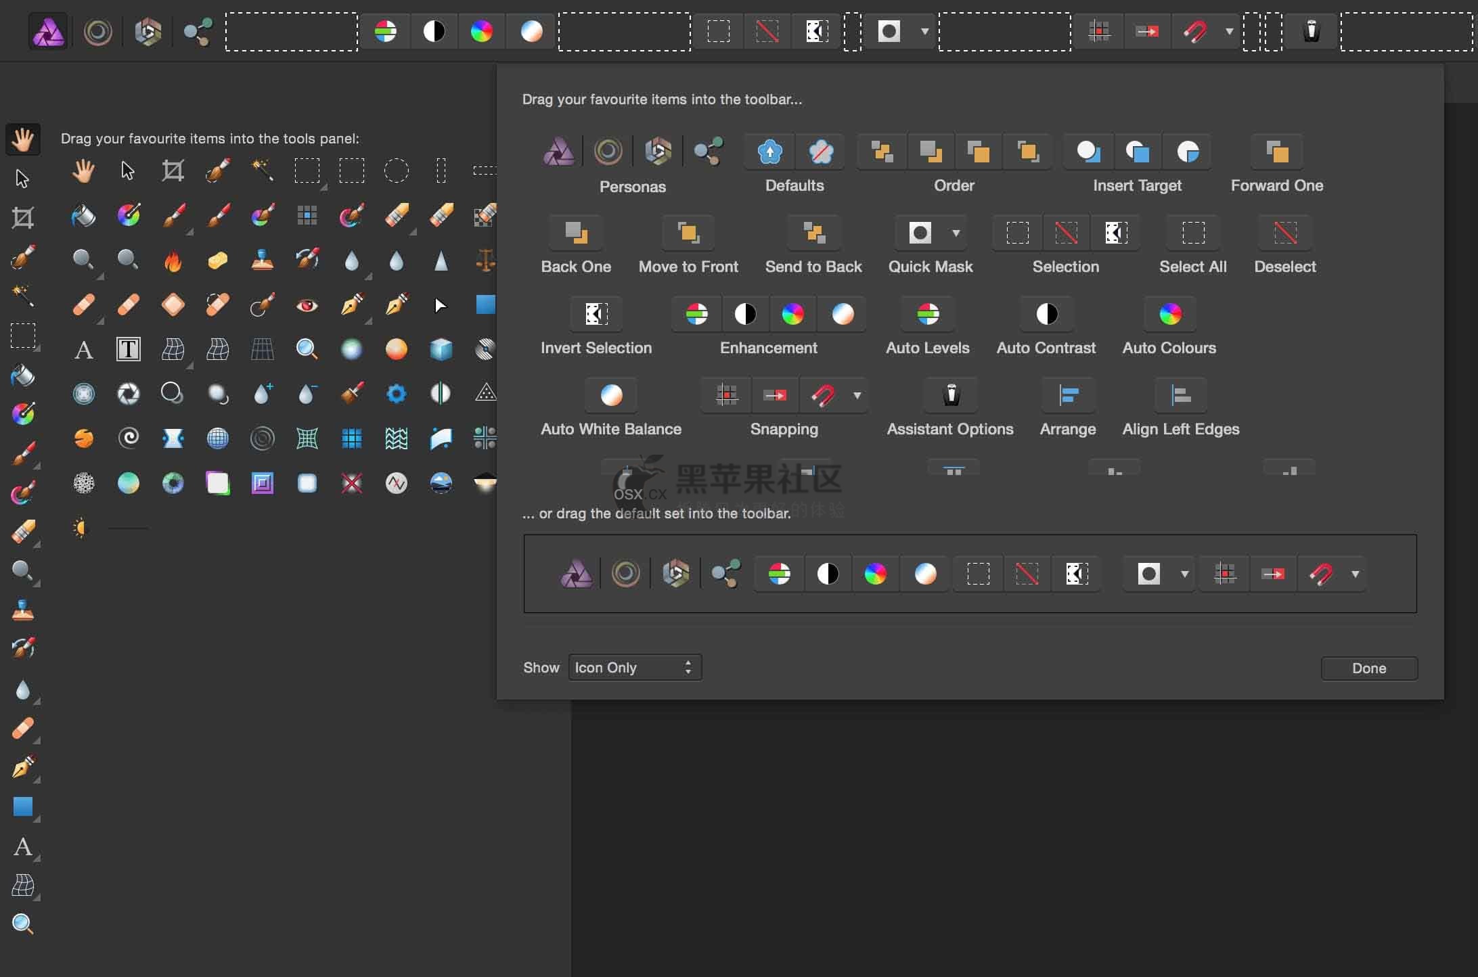Apply Auto White Balance from top toolbar
This screenshot has width=1478, height=977.
531,31
